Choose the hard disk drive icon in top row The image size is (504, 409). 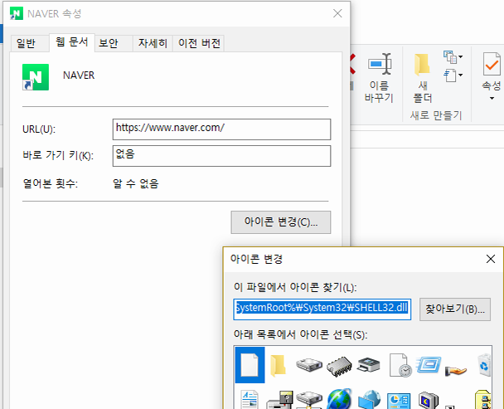(309, 364)
